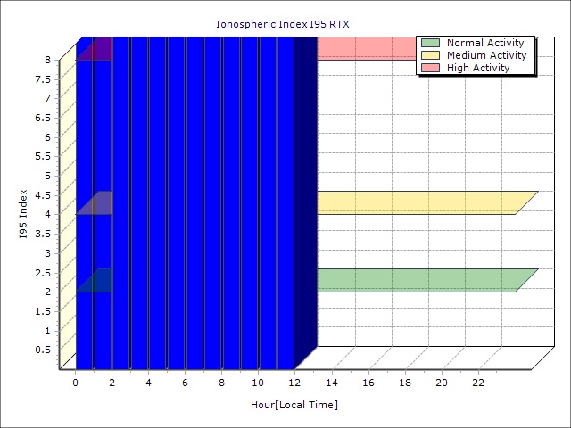Click the x-axis hour label 10
This screenshot has width=571, height=428.
(x=258, y=383)
